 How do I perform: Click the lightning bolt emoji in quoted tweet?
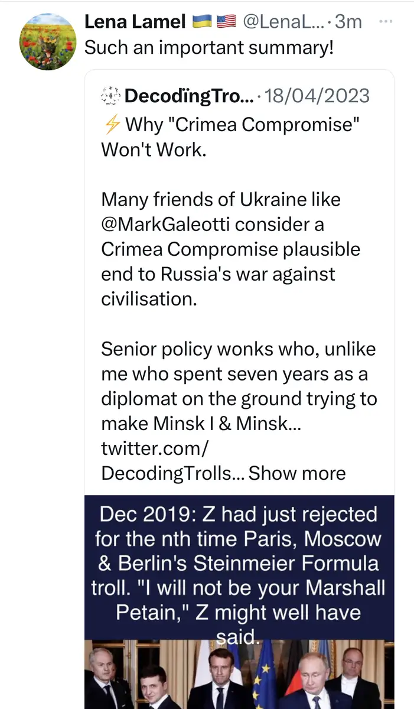(x=111, y=125)
